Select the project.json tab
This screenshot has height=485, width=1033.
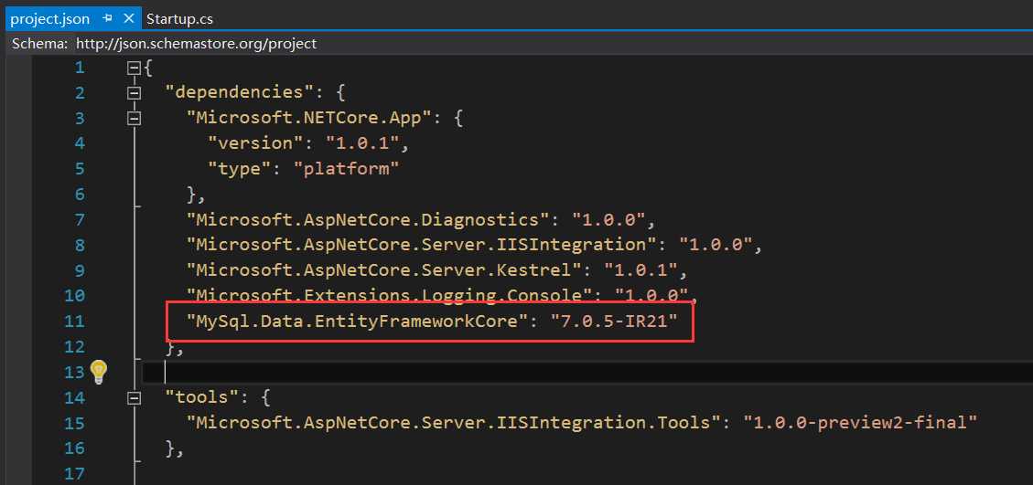coord(50,18)
